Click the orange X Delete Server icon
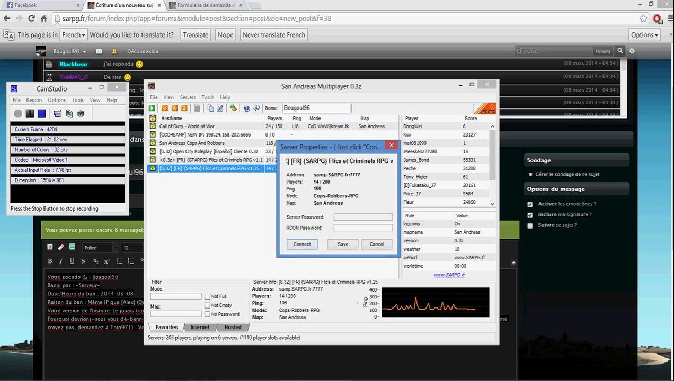Image resolution: width=674 pixels, height=381 pixels. point(174,108)
